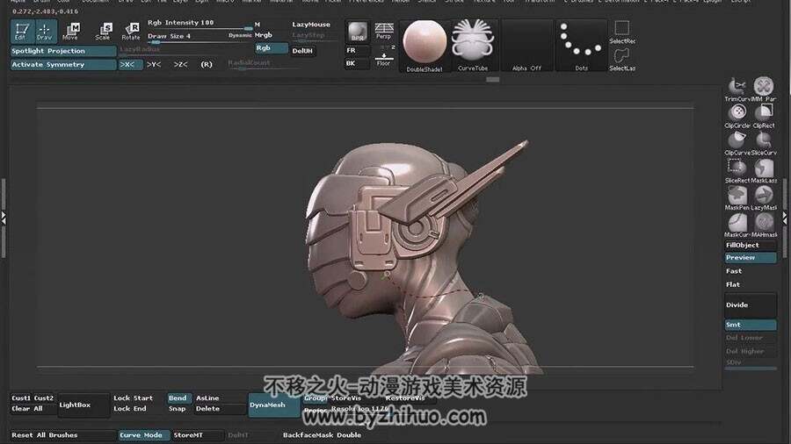This screenshot has width=791, height=444.
Task: Choose the SelectLasso brush
Action: click(622, 60)
